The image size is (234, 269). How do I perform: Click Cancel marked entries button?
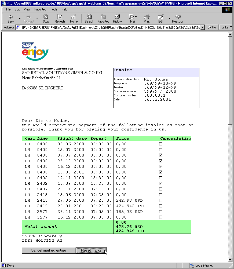point(49,250)
